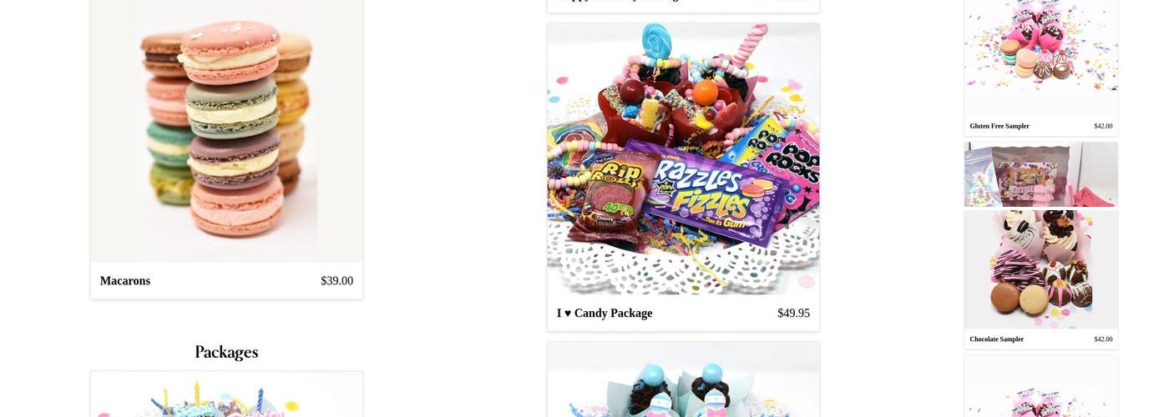Viewport: 1169px width, 417px height.
Task: Select the Gluten Free Sampler $42.00 price
Action: coord(1103,126)
